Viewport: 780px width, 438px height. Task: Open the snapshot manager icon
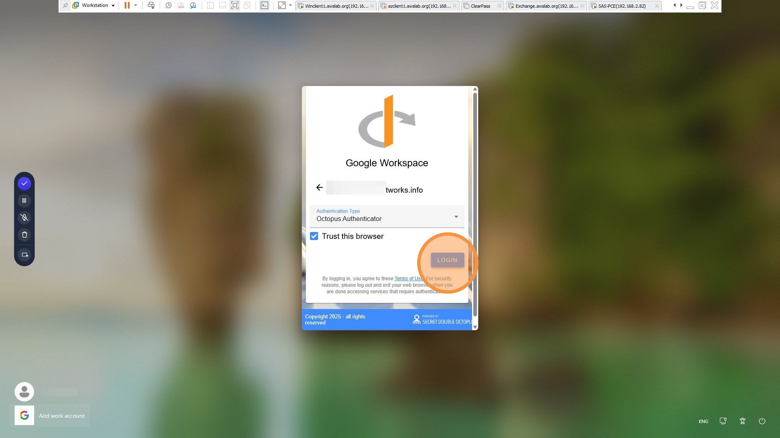193,6
